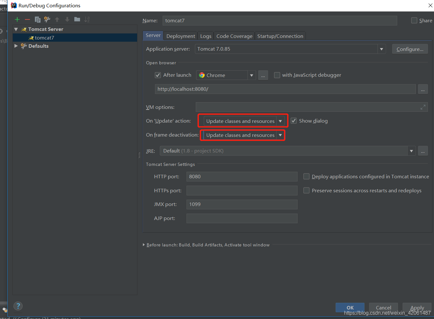Click the JMX port field
This screenshot has height=319, width=434.
click(x=242, y=204)
